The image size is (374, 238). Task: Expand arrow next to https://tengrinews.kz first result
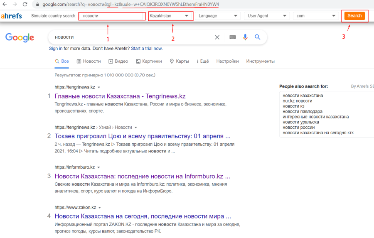click(x=99, y=88)
